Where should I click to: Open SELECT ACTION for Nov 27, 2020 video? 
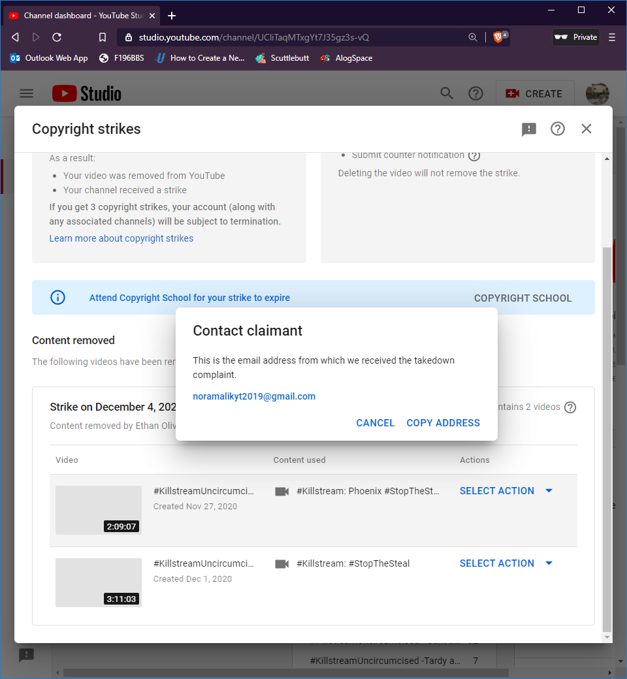coord(506,490)
